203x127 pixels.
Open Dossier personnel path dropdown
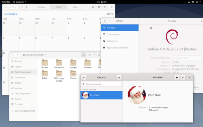34,55
